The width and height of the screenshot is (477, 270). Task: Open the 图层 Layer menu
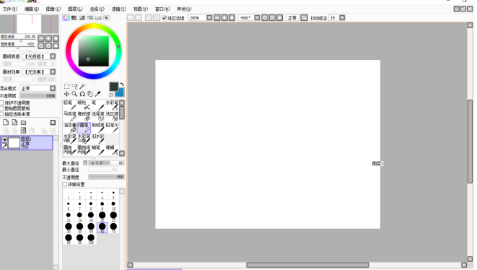tap(75, 9)
